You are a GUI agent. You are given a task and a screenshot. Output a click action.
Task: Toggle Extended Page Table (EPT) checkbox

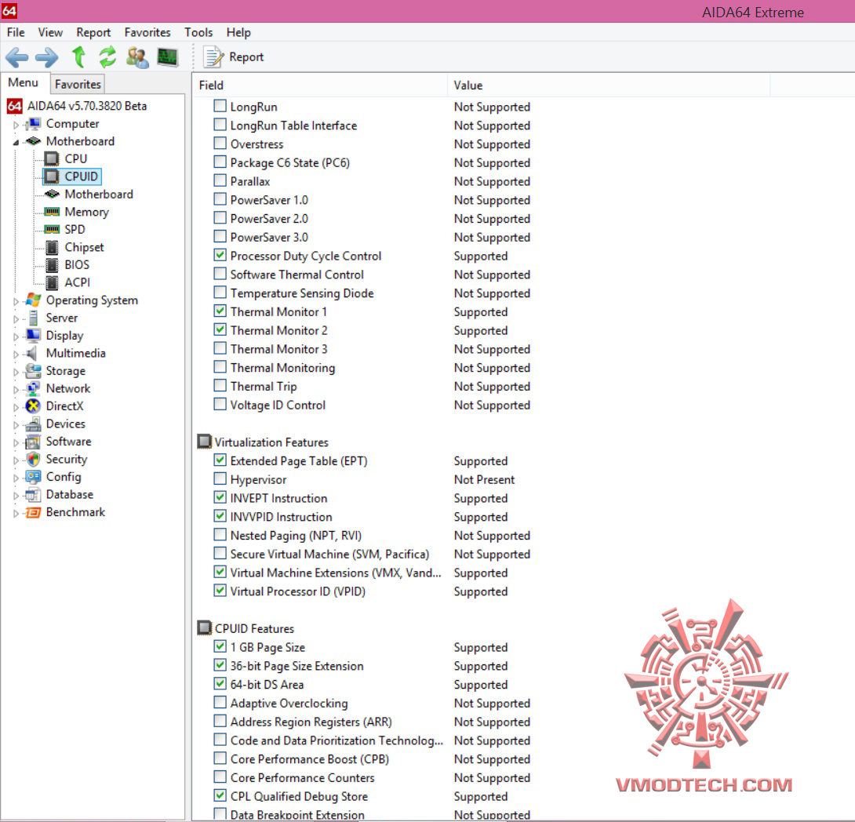(x=220, y=460)
